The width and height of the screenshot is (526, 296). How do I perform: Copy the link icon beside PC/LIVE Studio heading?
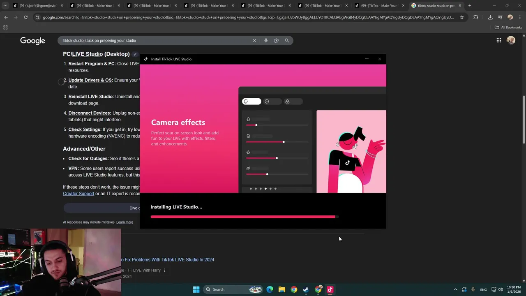tap(135, 54)
